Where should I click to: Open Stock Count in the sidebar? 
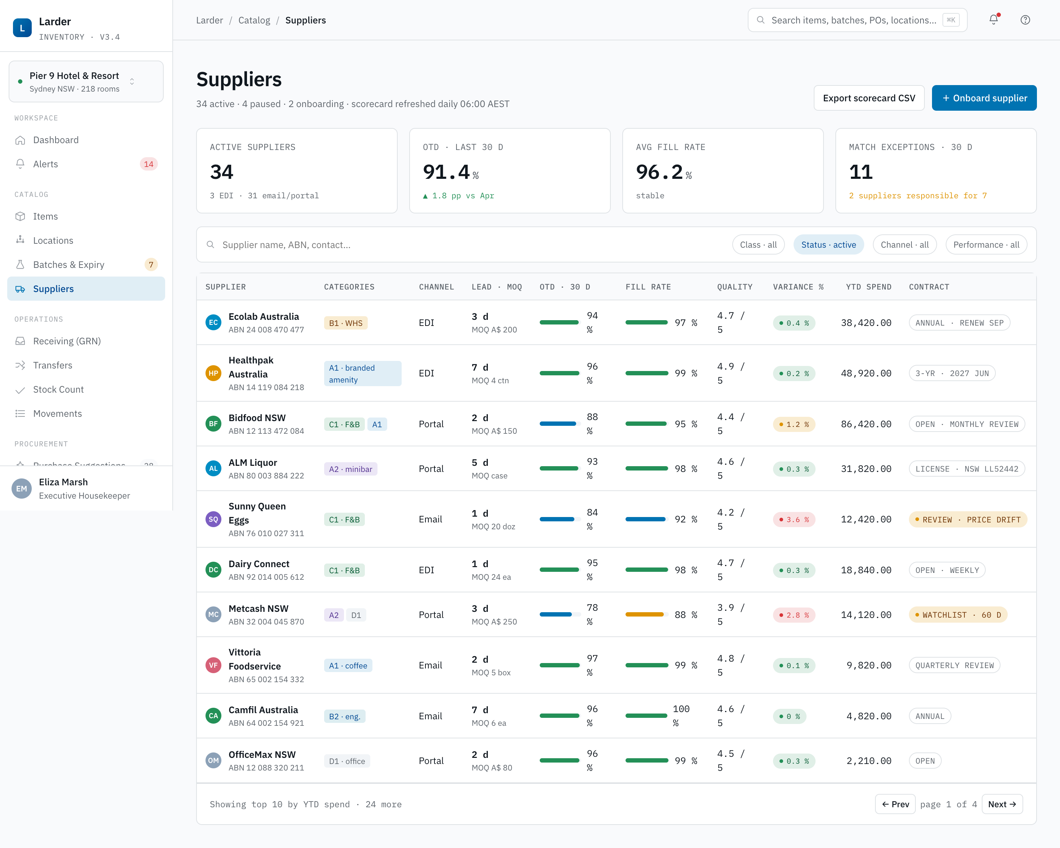pyautogui.click(x=86, y=389)
